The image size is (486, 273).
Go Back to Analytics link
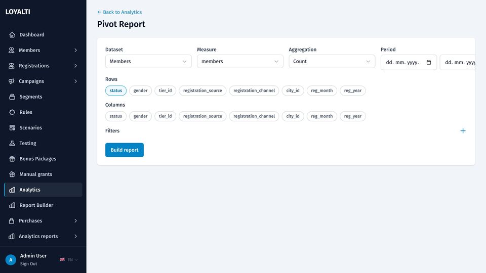pos(119,12)
